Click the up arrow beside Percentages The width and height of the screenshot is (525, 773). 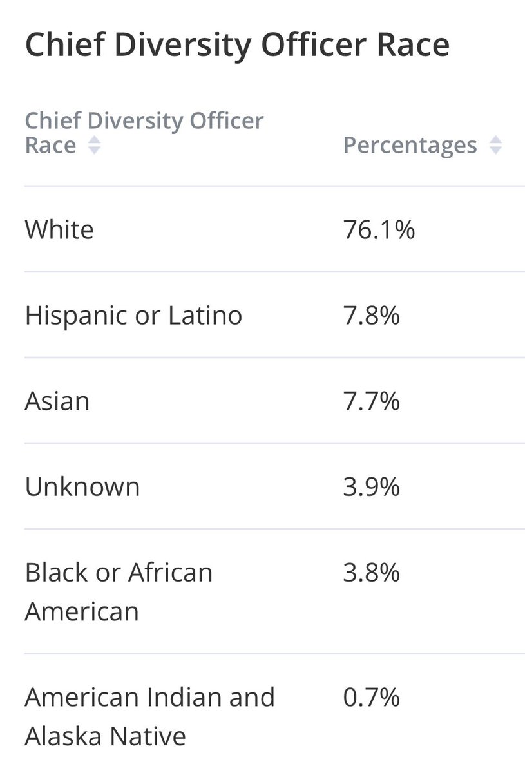pos(495,141)
